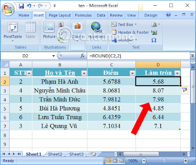Insert a Picture from file
Image resolution: width=196 pixels, height=165 pixels.
tap(49, 27)
